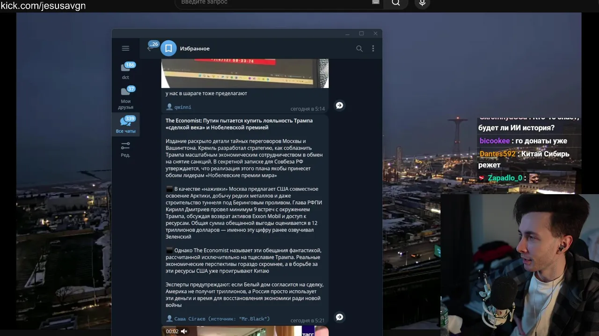Forward the Economist message dated 5:21
The height and width of the screenshot is (336, 599).
(x=340, y=317)
